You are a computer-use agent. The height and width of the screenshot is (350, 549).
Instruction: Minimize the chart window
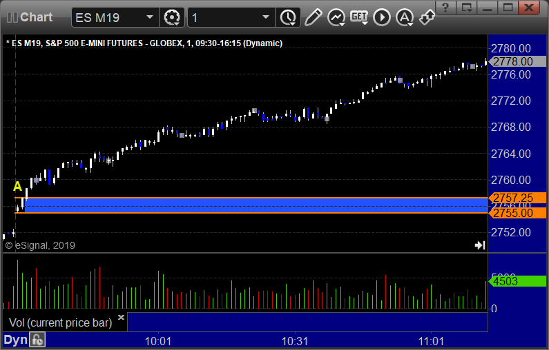click(487, 7)
